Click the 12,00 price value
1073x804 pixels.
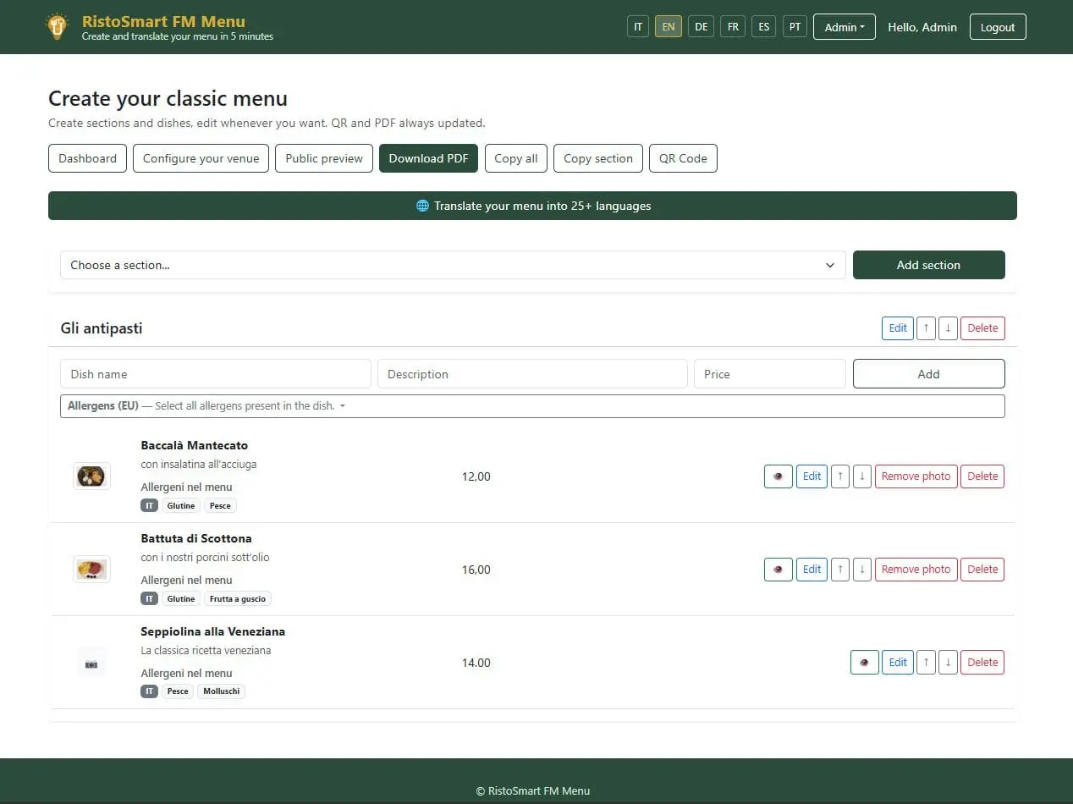tap(476, 476)
